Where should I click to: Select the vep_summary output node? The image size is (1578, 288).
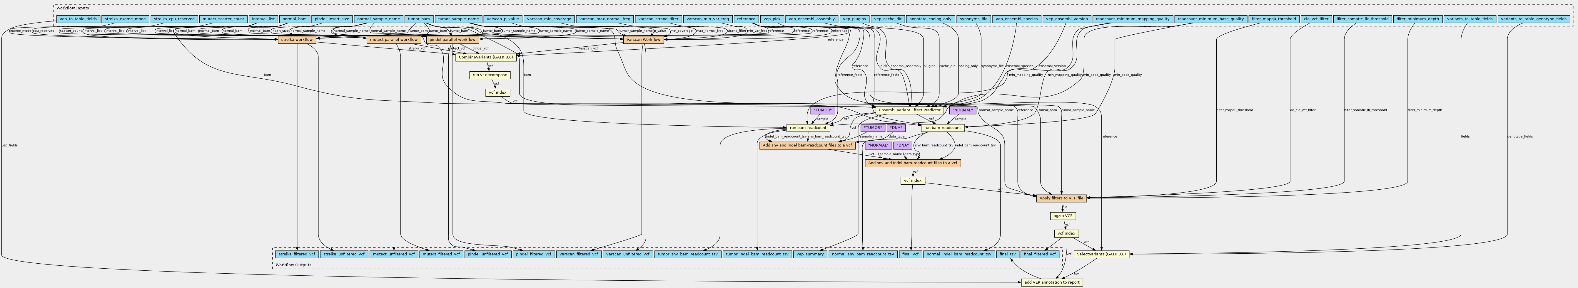point(809,254)
